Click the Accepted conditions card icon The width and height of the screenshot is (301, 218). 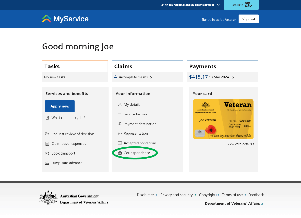click(120, 143)
